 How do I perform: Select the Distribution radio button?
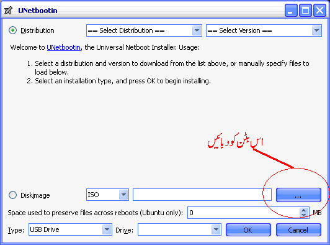coord(12,30)
